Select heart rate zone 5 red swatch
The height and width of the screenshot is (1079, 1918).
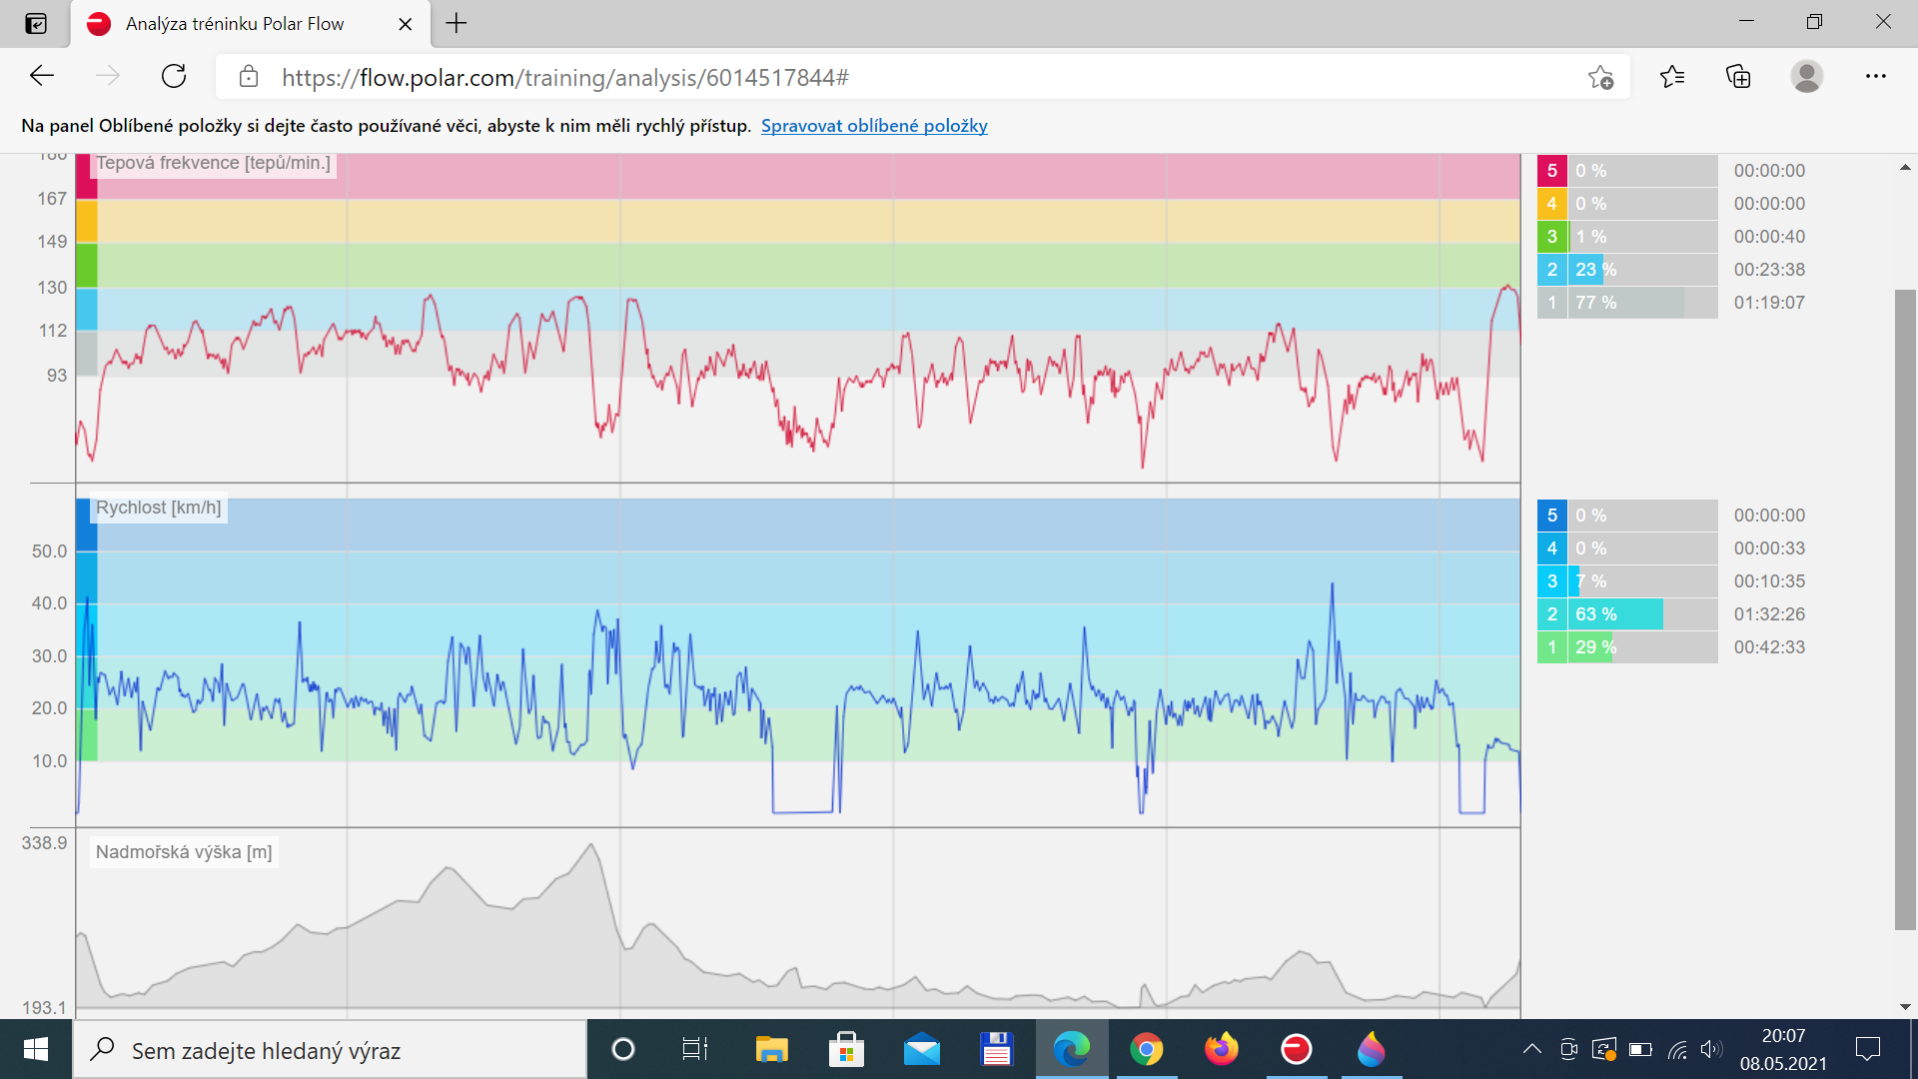click(1551, 171)
